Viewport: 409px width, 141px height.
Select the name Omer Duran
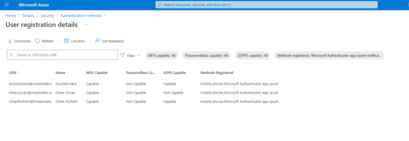pyautogui.click(x=65, y=93)
